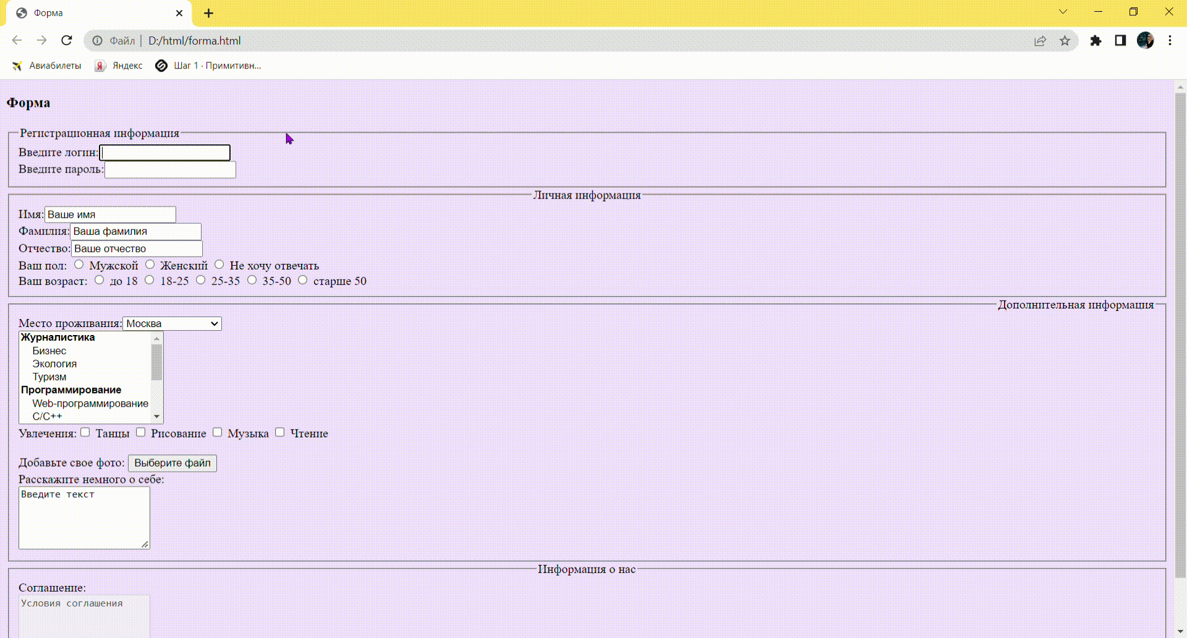
Task: Reload the page with the refresh icon
Action: [x=67, y=40]
